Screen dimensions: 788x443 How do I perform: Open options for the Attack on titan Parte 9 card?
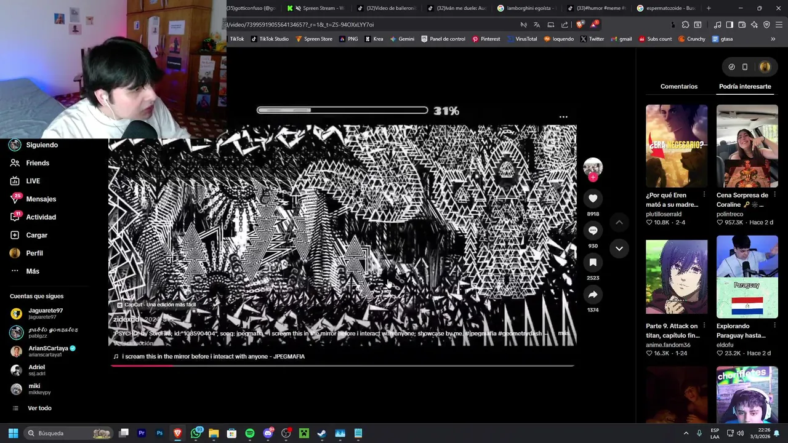tap(704, 325)
